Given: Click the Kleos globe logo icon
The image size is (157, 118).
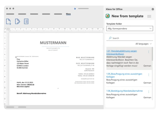Looking at the screenshot, I should [x=108, y=16].
